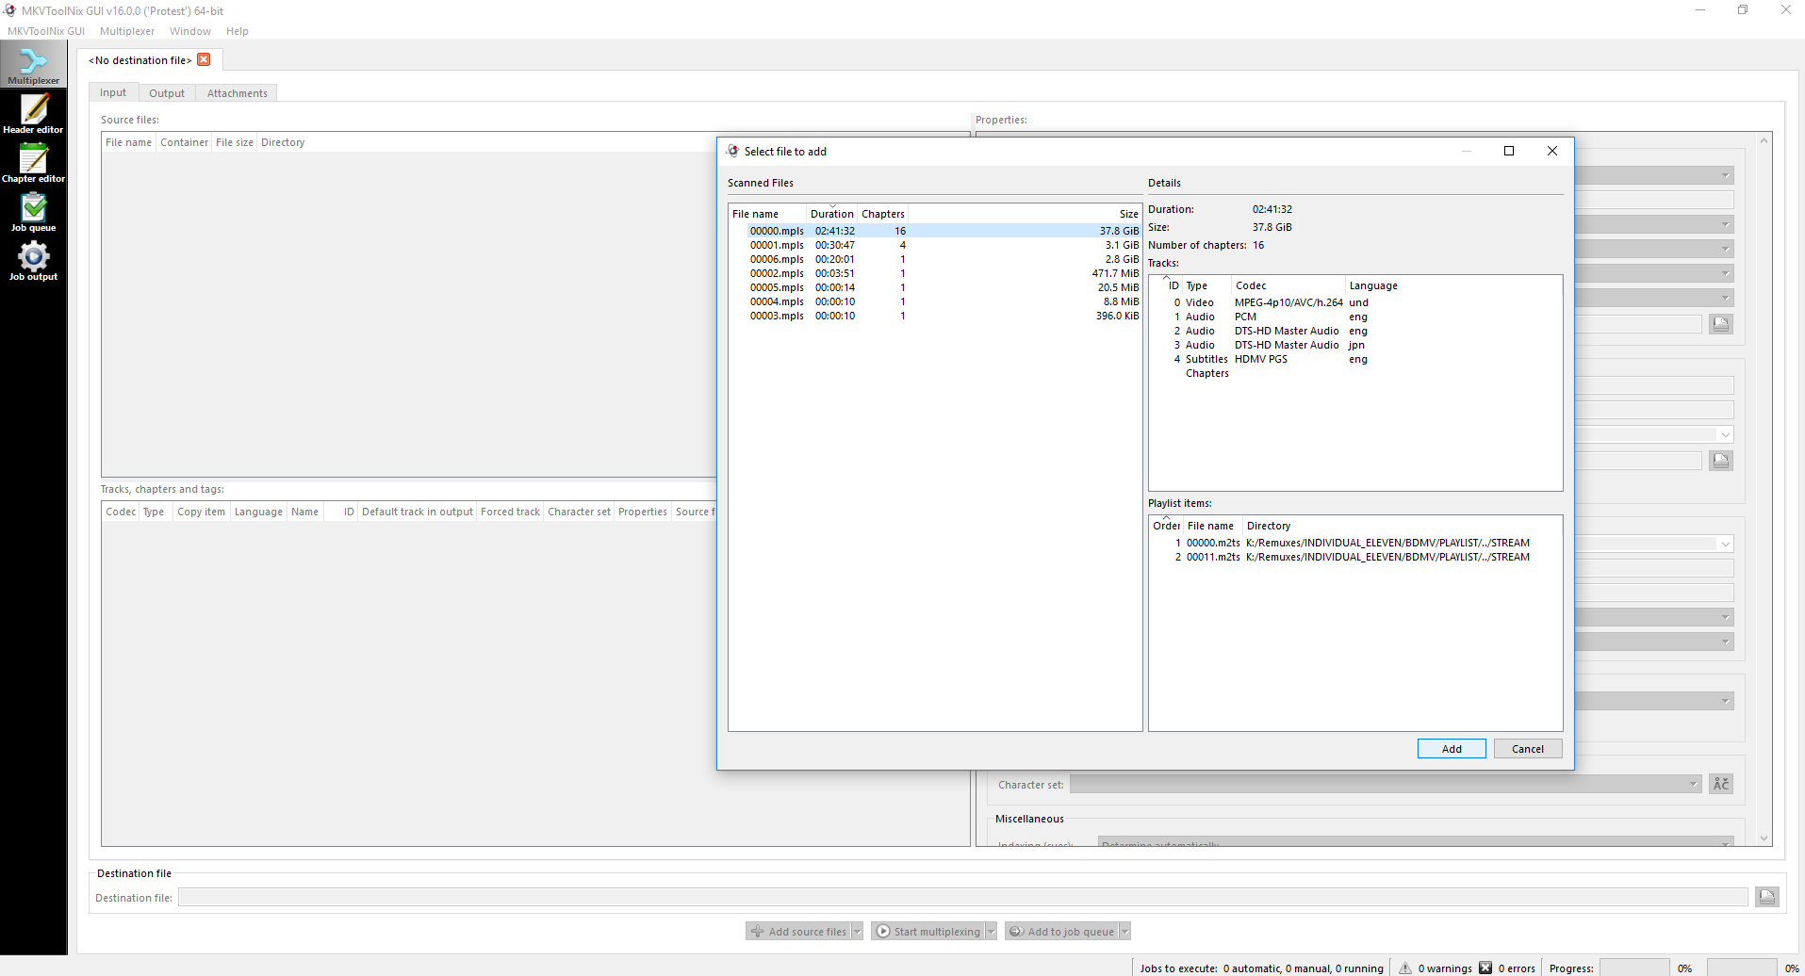Switch to the Output tab
Viewport: 1805px width, 976px height.
coord(167,93)
